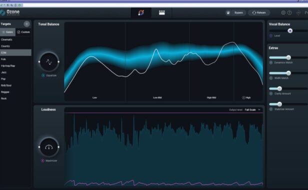Switch to the Custom targets tab
This screenshot has width=308, height=190.
(x=23, y=32)
